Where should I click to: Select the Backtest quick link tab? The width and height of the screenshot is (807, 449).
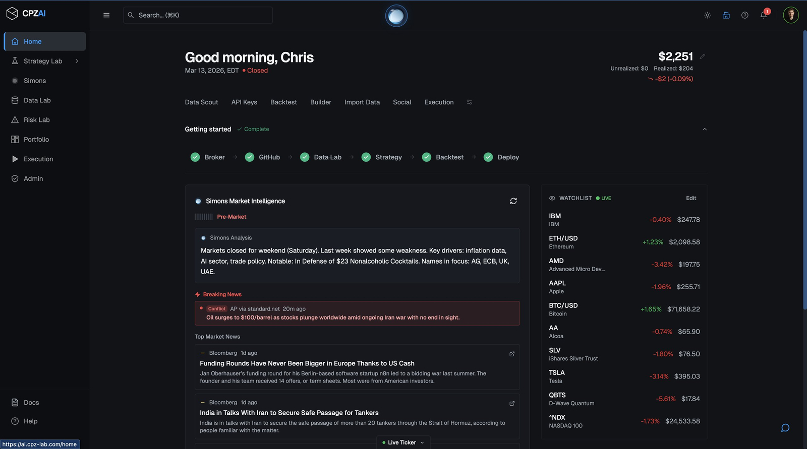(283, 102)
